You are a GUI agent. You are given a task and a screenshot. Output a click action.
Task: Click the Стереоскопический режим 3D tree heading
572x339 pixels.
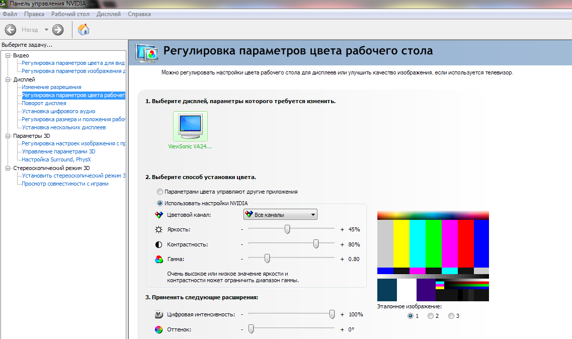[x=51, y=168]
